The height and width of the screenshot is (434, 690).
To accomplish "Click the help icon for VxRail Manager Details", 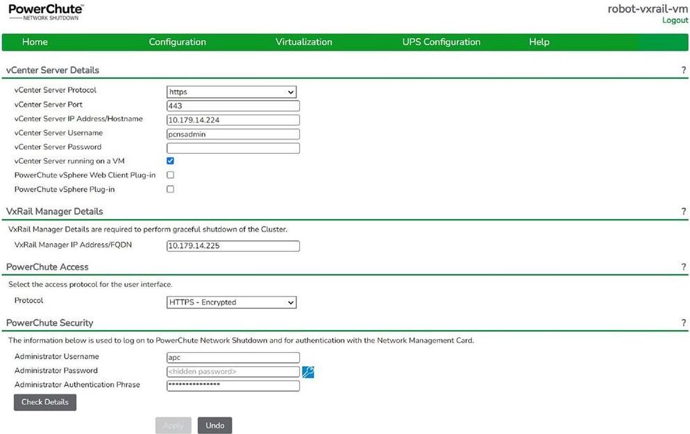I will click(x=683, y=211).
